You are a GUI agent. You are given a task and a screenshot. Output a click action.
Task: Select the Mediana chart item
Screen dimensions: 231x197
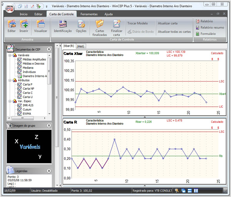(x=28, y=68)
